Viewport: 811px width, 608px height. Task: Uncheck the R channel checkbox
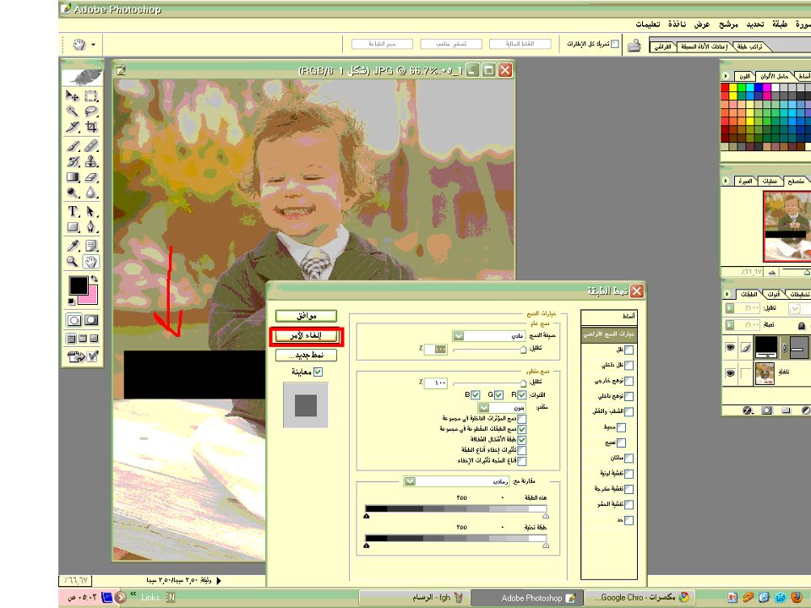pos(521,394)
